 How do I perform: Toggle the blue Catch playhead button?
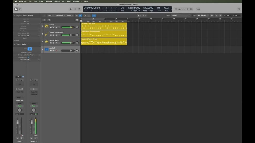tap(94, 16)
